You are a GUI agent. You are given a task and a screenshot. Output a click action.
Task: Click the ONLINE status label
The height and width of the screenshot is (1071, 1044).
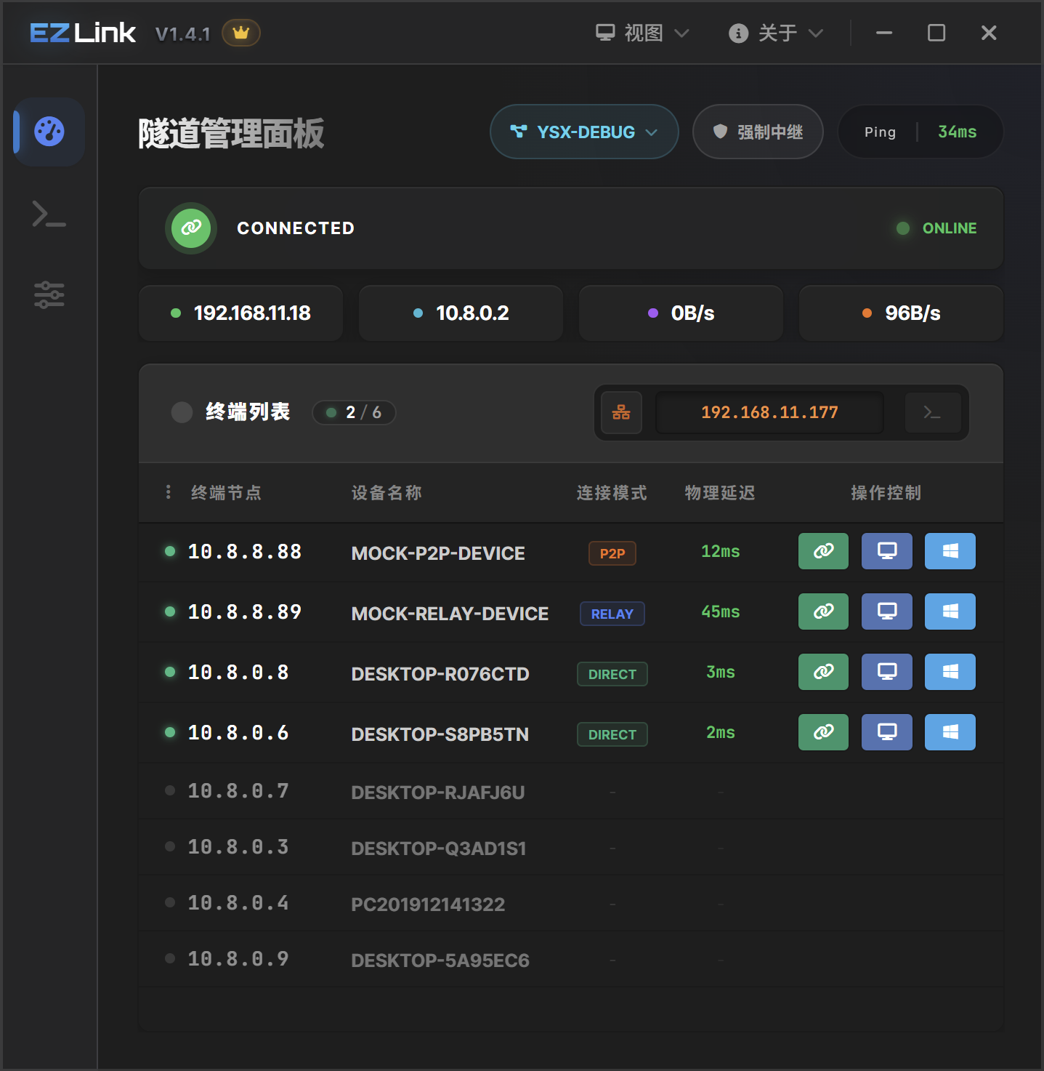point(949,228)
